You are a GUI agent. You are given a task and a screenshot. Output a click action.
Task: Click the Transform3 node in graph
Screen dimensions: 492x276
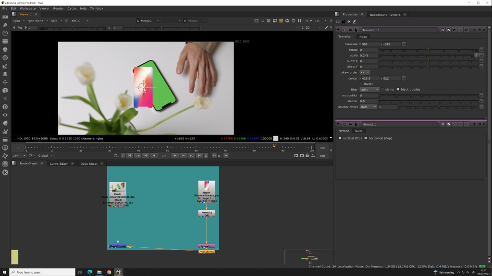[x=207, y=252]
